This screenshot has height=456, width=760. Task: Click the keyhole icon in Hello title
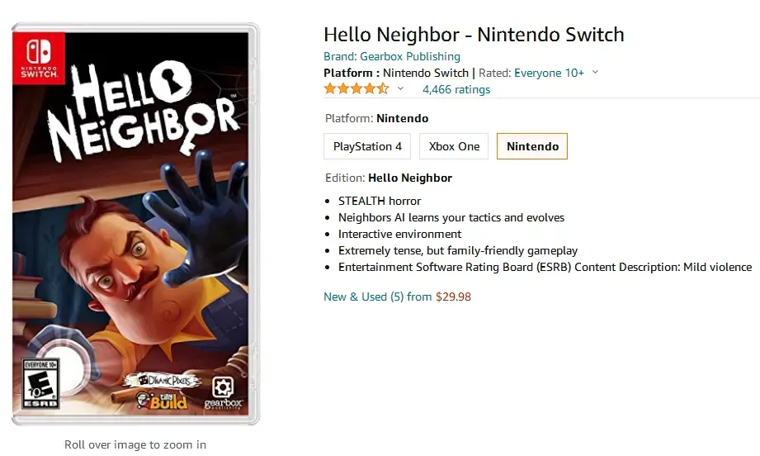170,82
